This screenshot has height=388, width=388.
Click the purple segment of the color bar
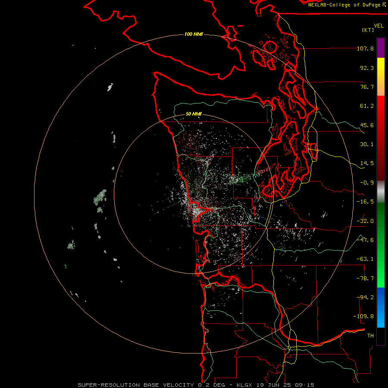[x=381, y=48]
